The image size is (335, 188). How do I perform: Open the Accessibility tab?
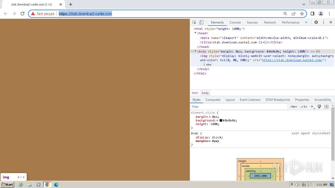click(323, 100)
